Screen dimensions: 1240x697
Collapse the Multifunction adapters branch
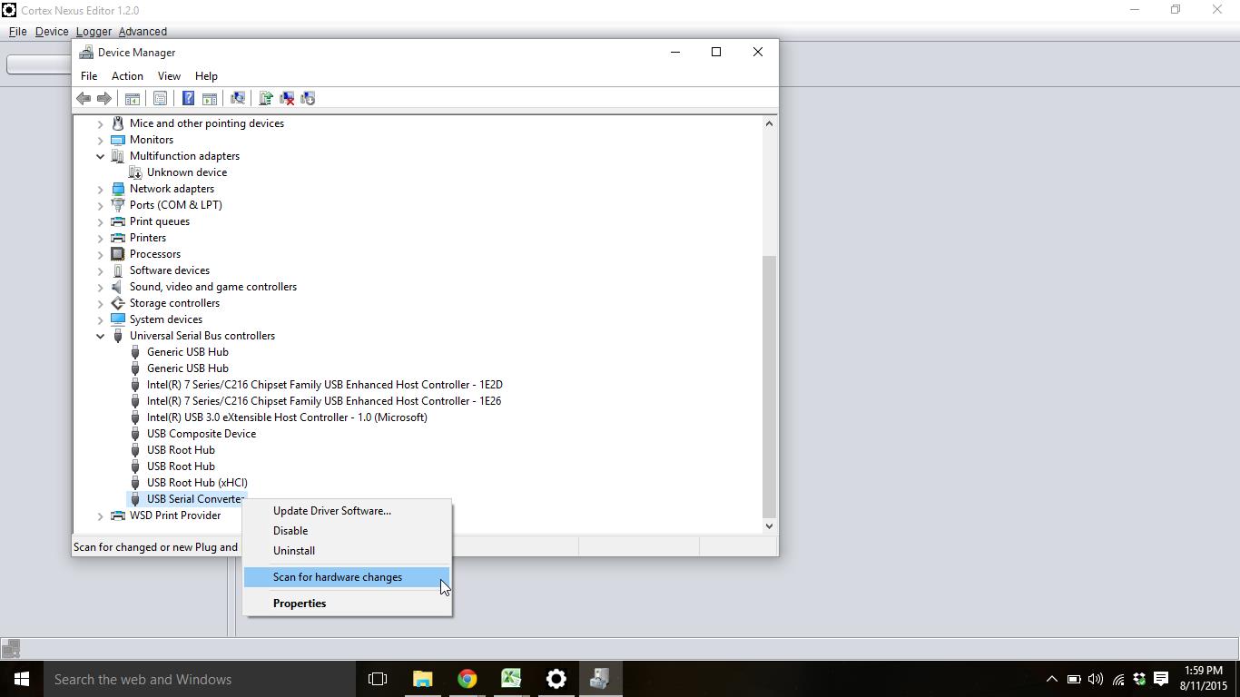pyautogui.click(x=100, y=156)
